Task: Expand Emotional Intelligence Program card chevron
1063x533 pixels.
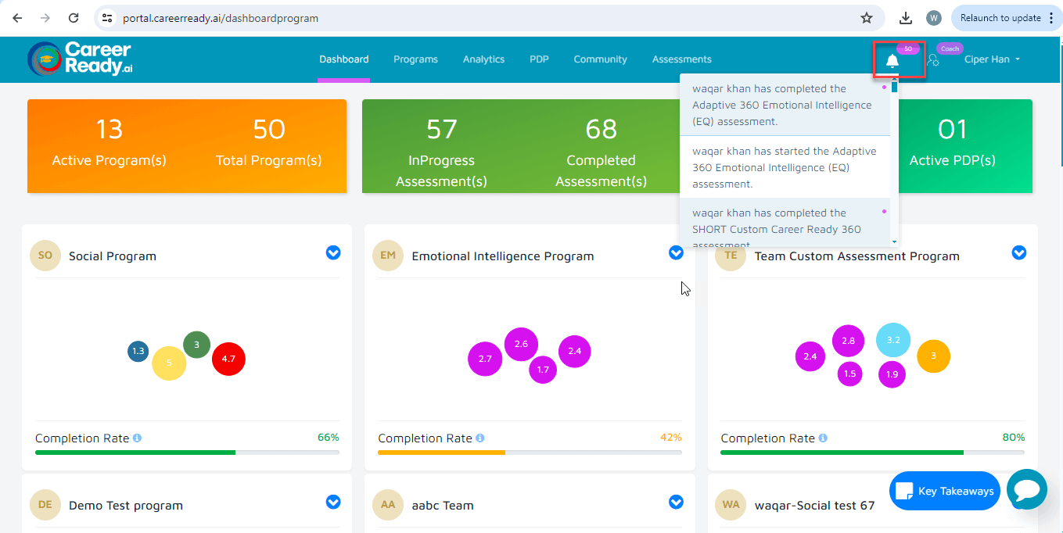Action: click(x=676, y=252)
